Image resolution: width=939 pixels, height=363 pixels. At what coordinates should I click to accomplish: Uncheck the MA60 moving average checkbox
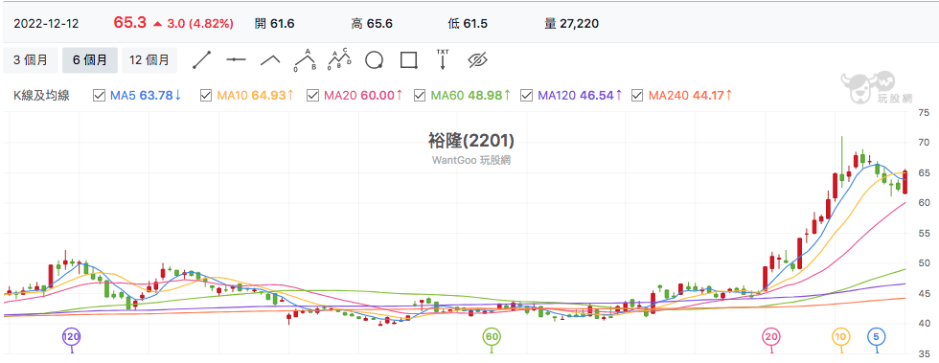pyautogui.click(x=420, y=95)
